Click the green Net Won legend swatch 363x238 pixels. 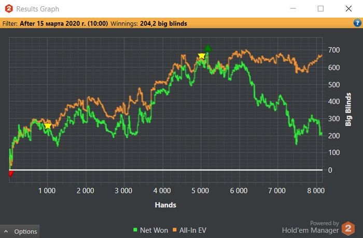tap(135, 230)
